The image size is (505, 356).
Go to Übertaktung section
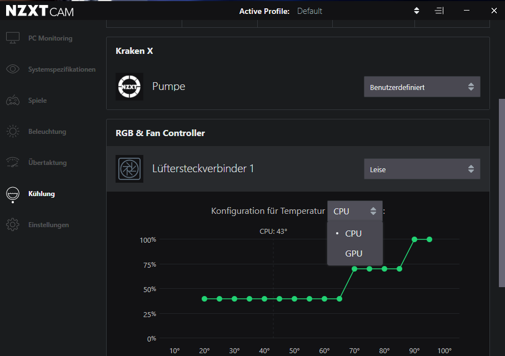[47, 163]
